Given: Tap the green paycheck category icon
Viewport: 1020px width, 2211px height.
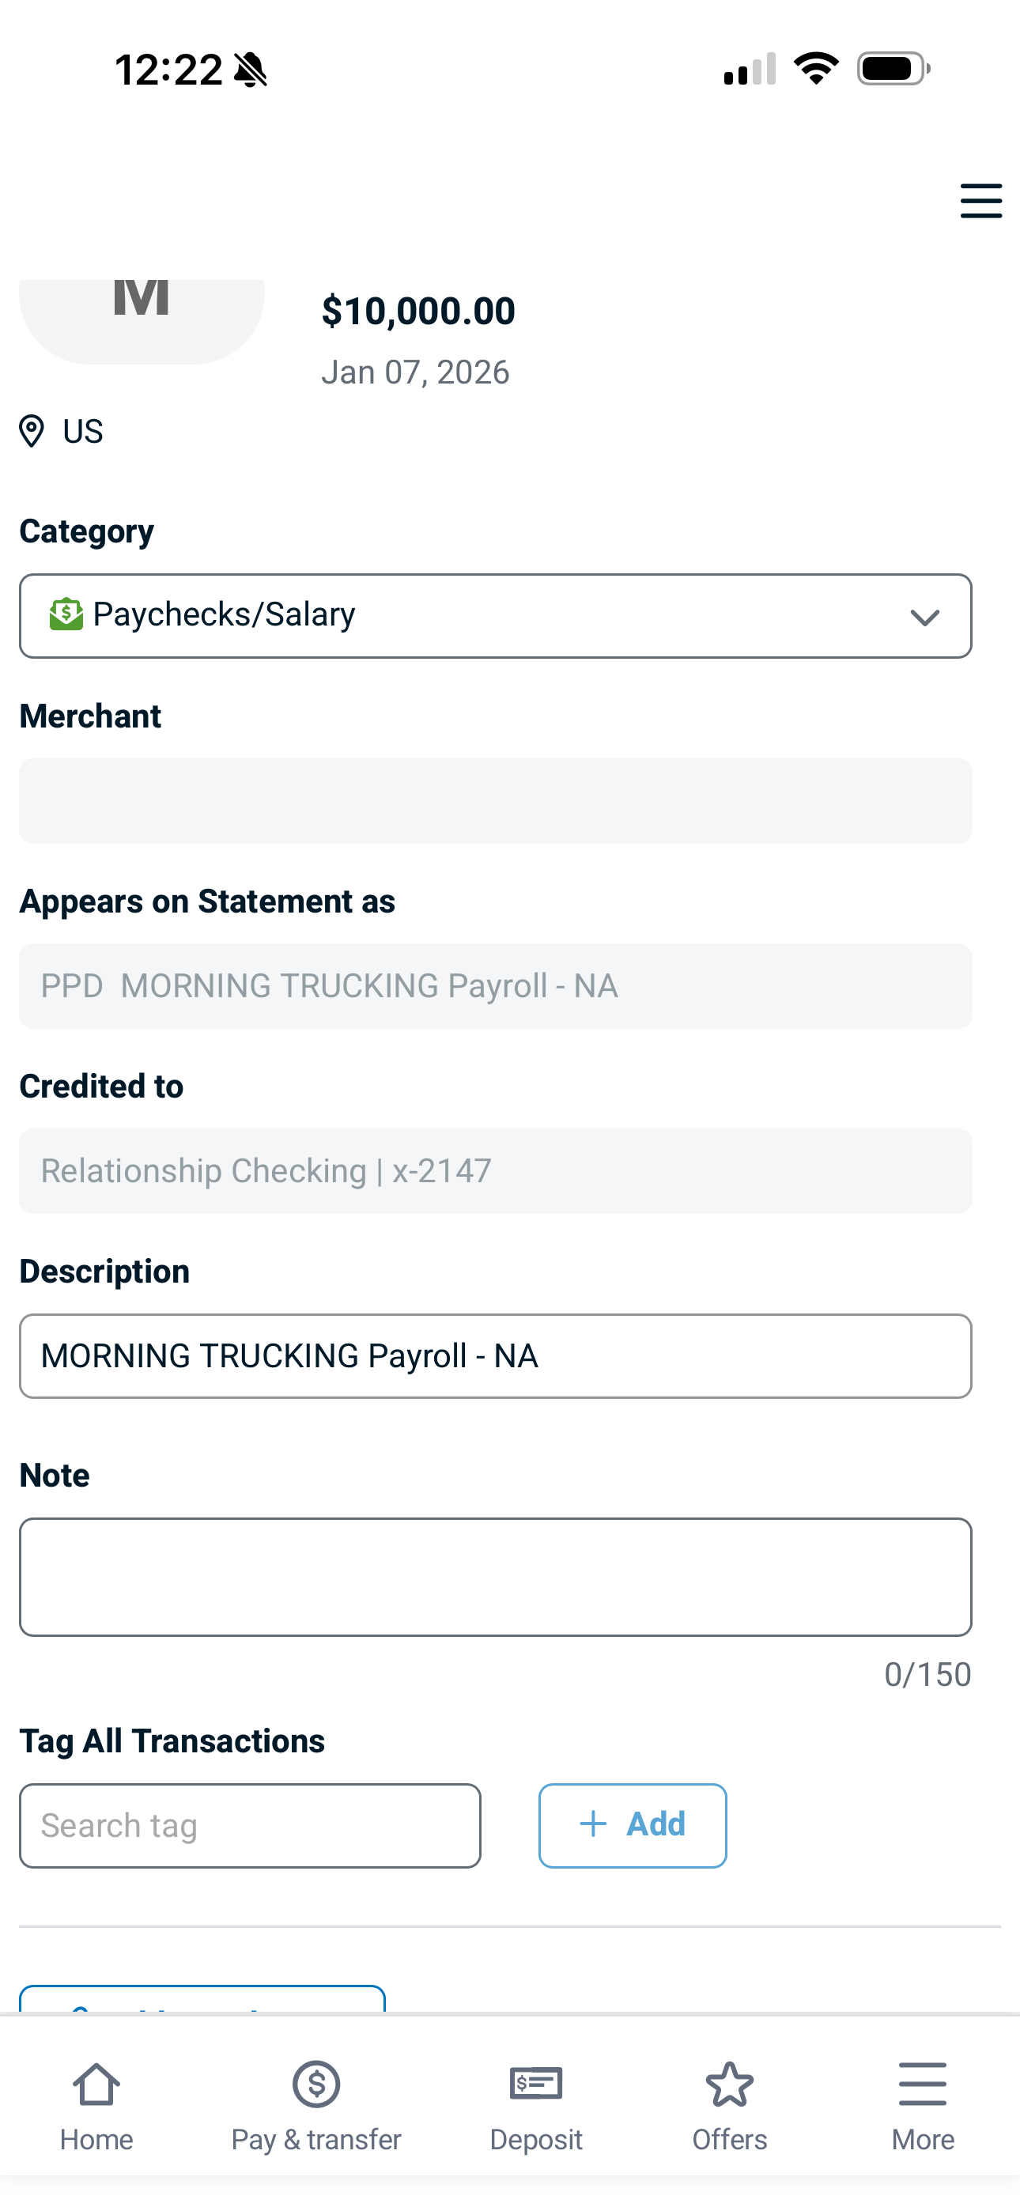Looking at the screenshot, I should tap(66, 614).
